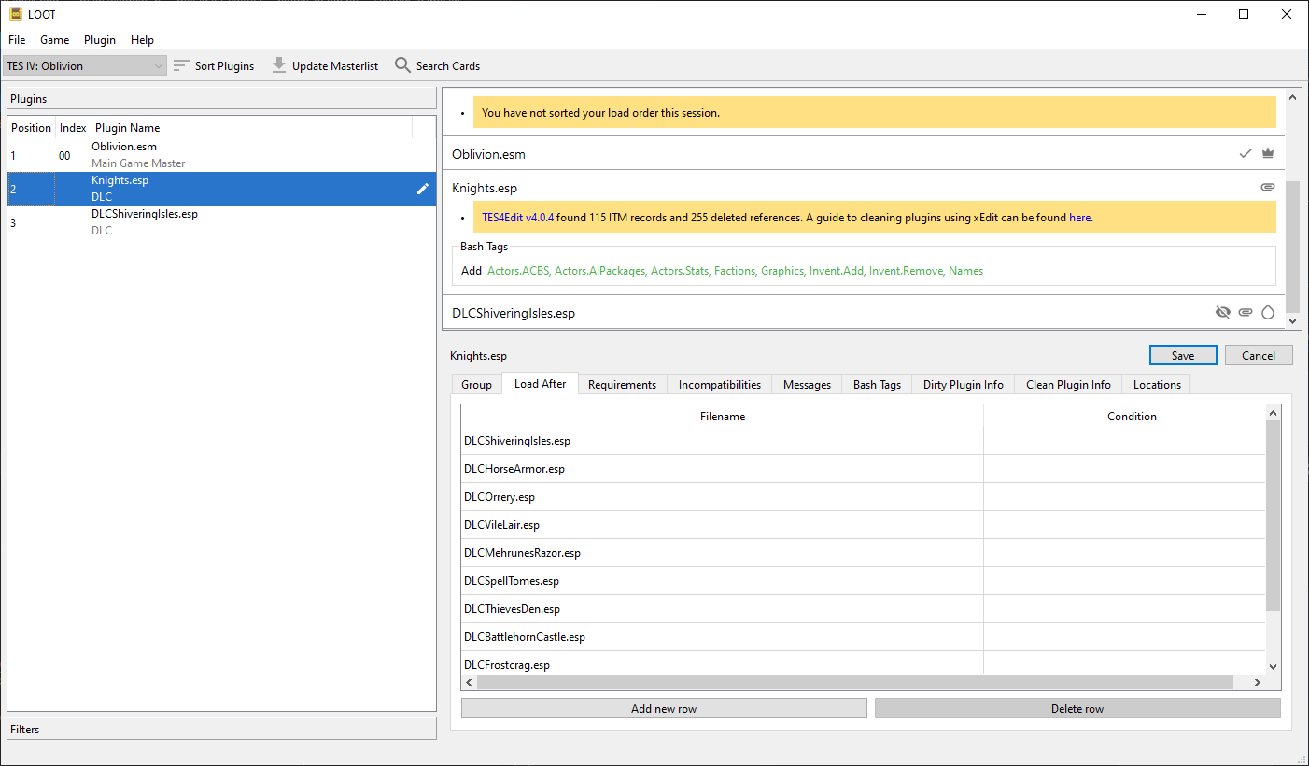Click the DLCShiveringIsles.esp card title

(x=514, y=313)
